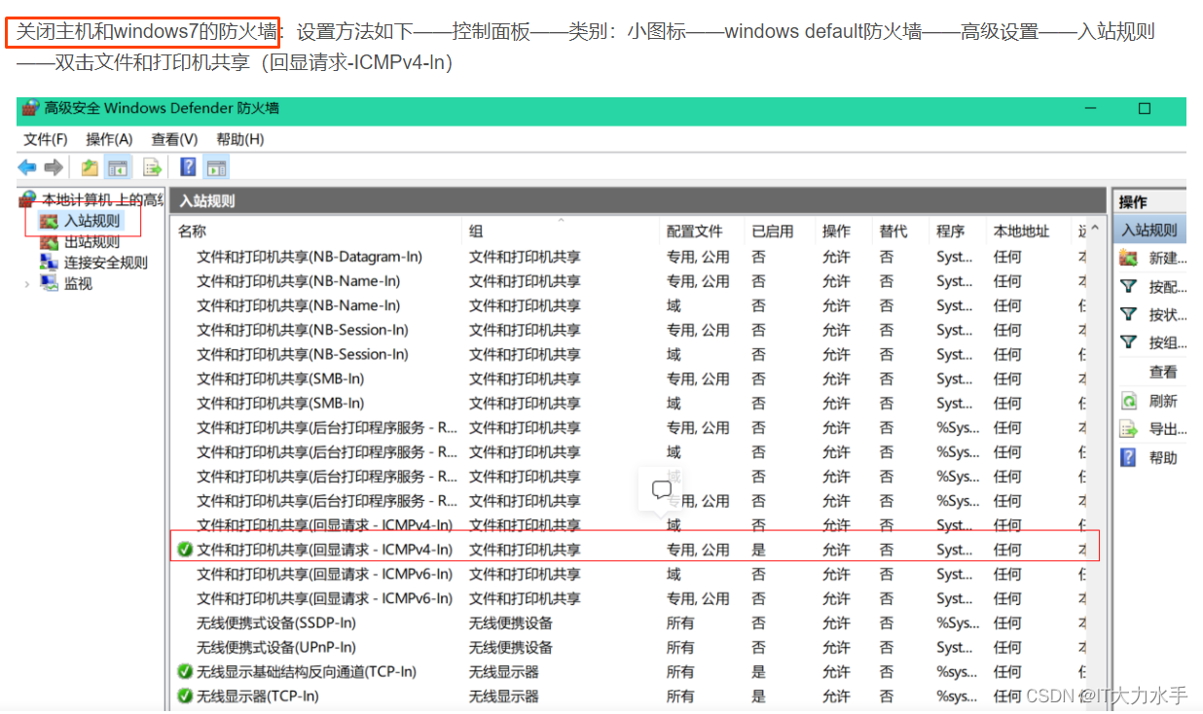The width and height of the screenshot is (1203, 714).
Task: Click the 按配 filter-by-profile funnel icon
Action: tap(1129, 286)
